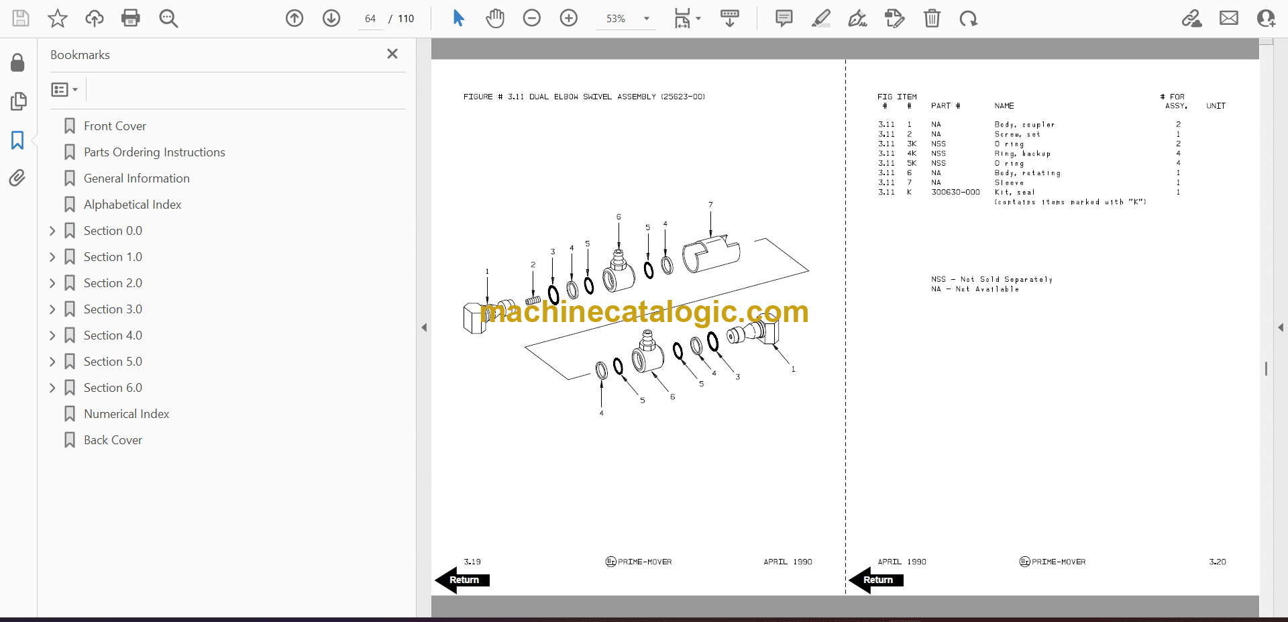Expand the Section 5.0 bookmark
The height and width of the screenshot is (622, 1288).
click(x=52, y=362)
